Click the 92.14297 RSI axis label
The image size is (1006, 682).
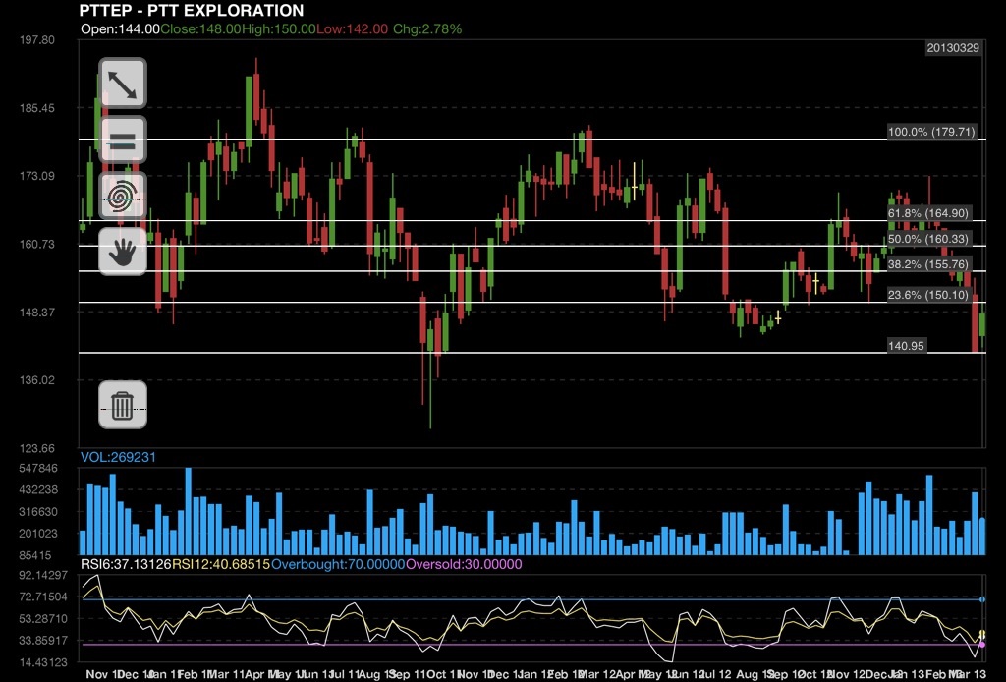tap(43, 575)
